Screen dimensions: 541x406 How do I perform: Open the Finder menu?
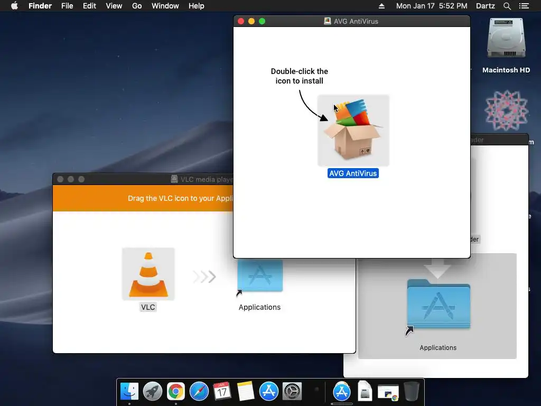(x=40, y=6)
